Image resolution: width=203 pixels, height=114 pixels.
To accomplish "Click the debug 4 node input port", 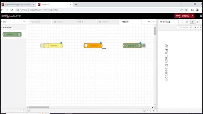I will (x=123, y=46).
